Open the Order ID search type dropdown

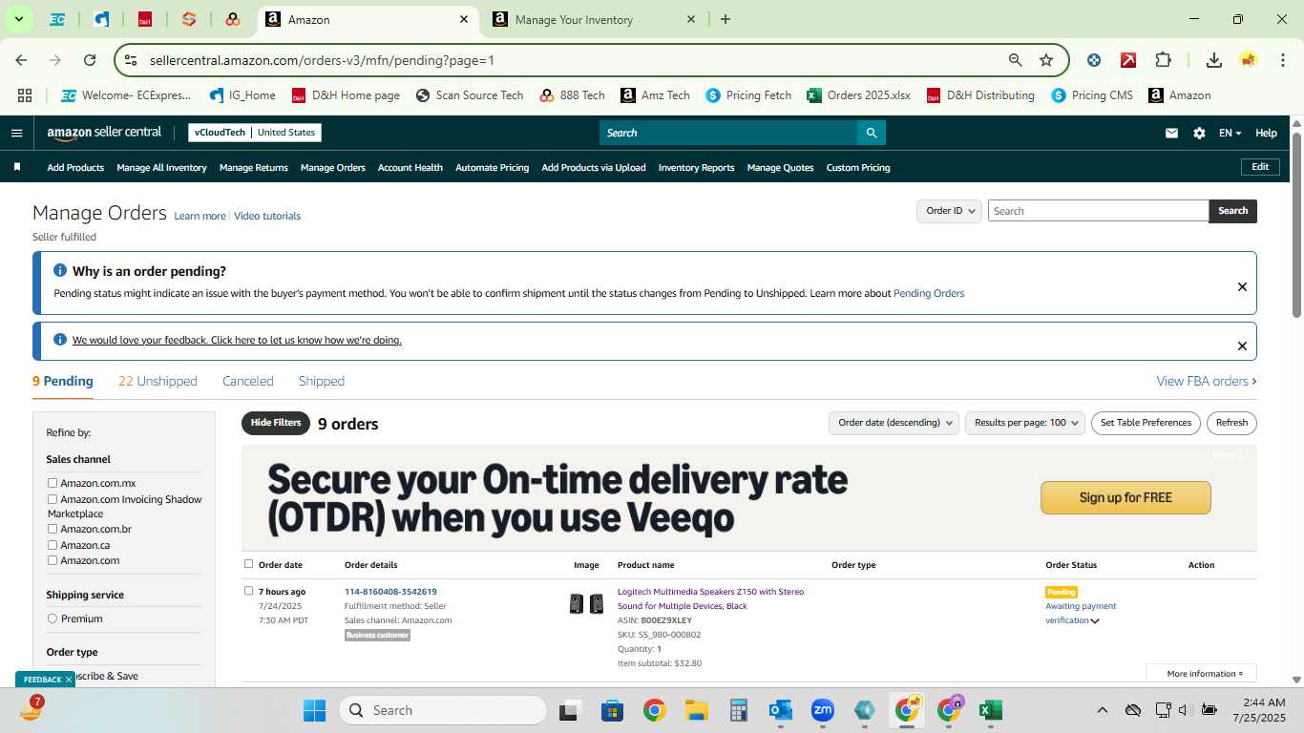949,211
